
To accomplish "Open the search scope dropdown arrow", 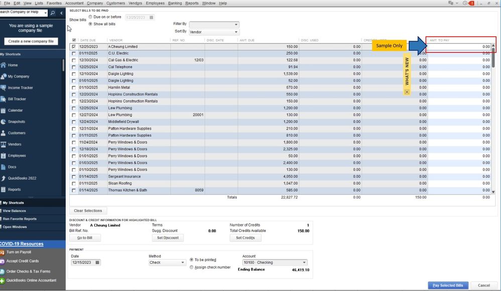I will 46,13.
